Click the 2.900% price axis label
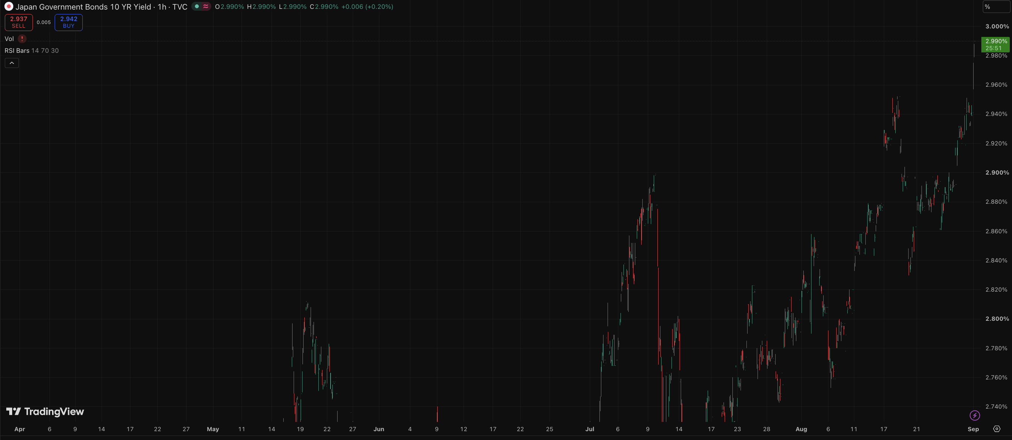The width and height of the screenshot is (1012, 440). (x=997, y=172)
